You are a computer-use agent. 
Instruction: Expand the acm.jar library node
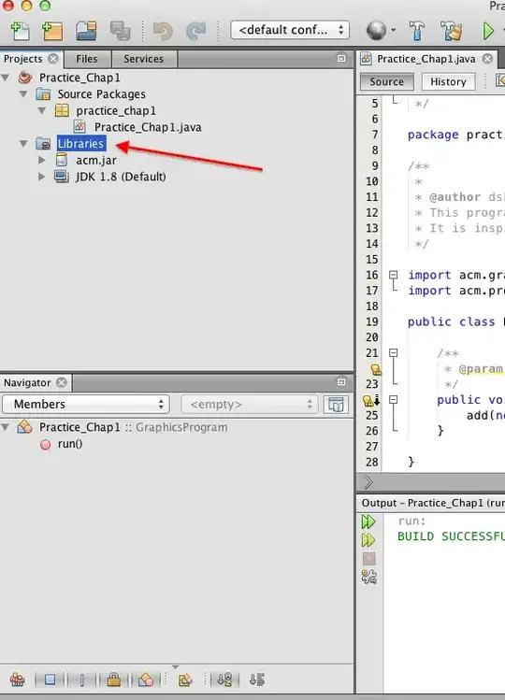(41, 160)
